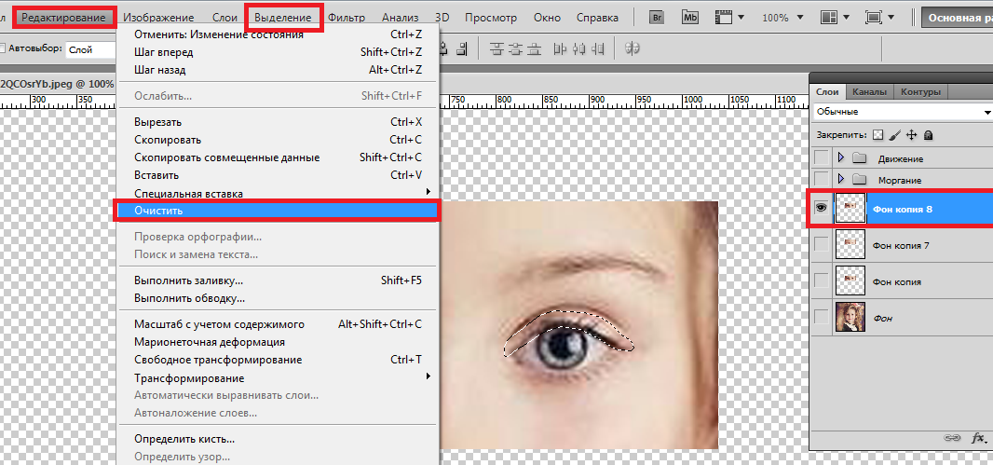Switch to the Каналы tab

(869, 91)
